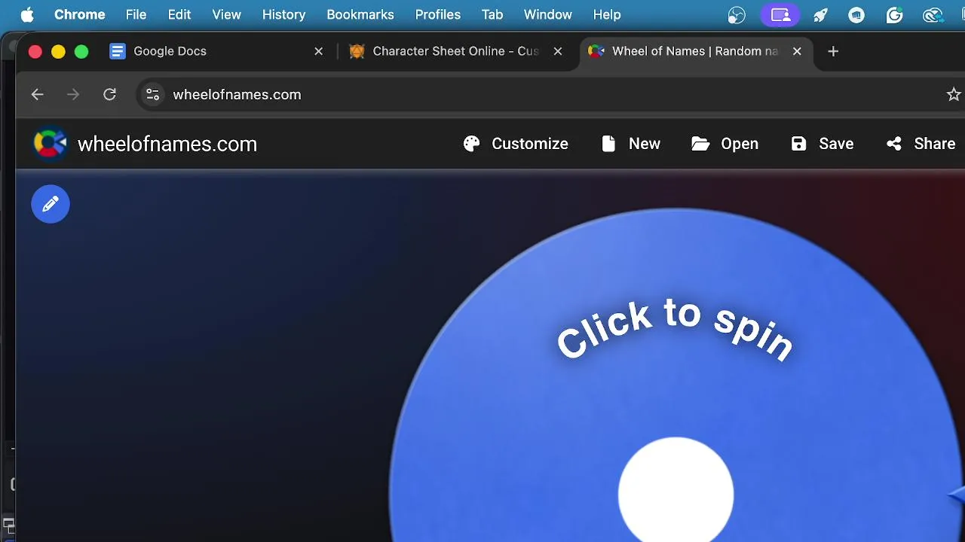Image resolution: width=965 pixels, height=542 pixels.
Task: Open the Edit menu
Action: 179,15
